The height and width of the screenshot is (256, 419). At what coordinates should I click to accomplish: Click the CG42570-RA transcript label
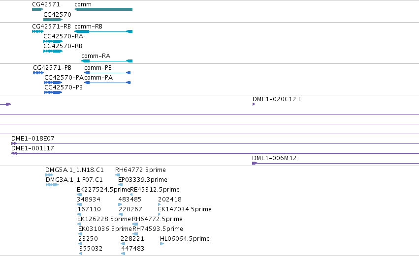click(63, 36)
